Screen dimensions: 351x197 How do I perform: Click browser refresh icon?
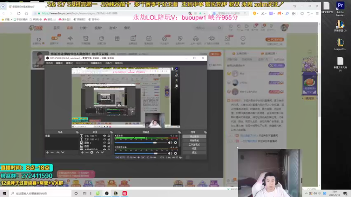19,14
